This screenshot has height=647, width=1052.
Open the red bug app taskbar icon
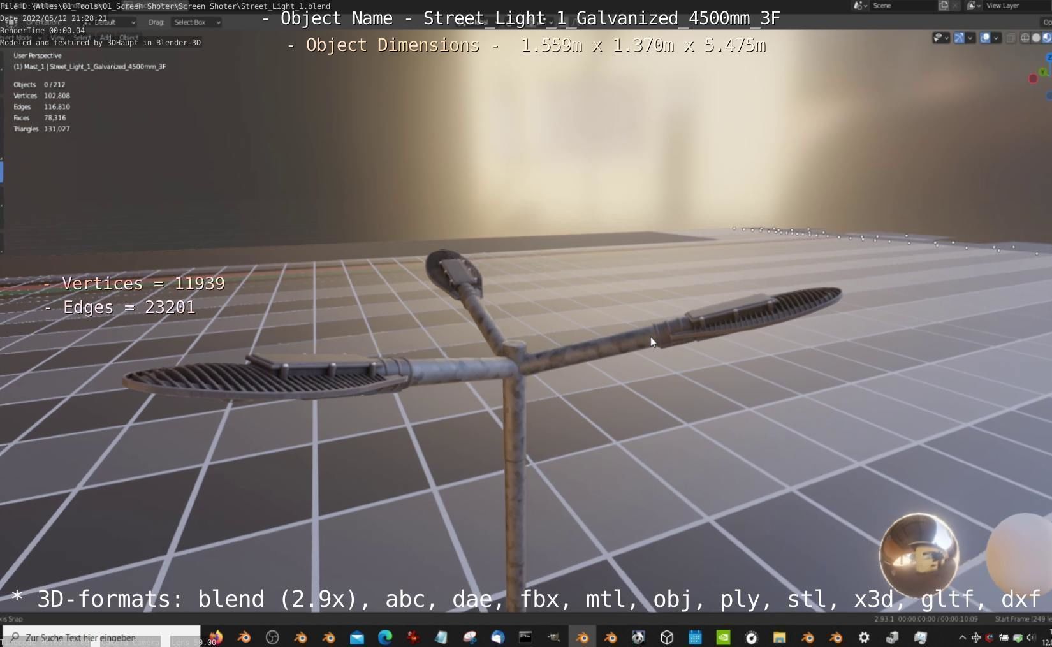pyautogui.click(x=413, y=637)
